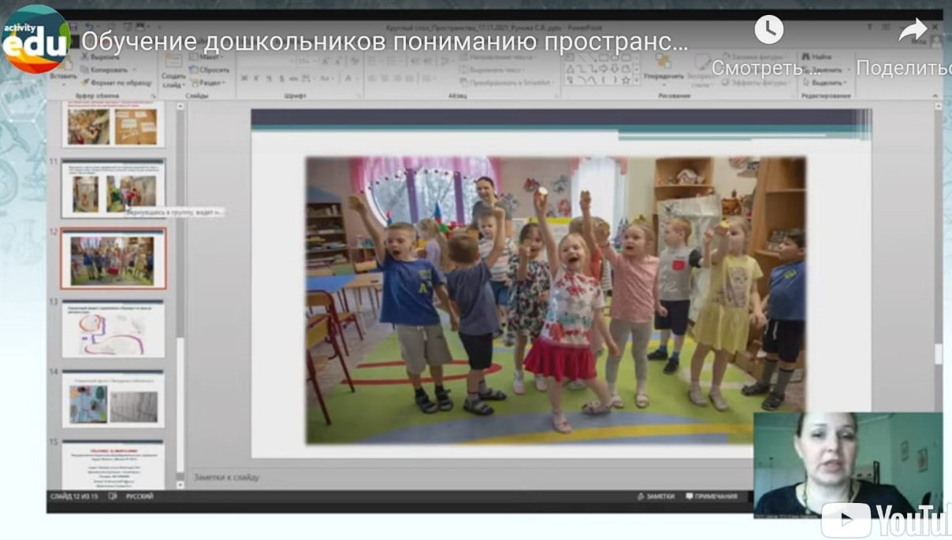Click the presenter webcam video

coord(848,464)
